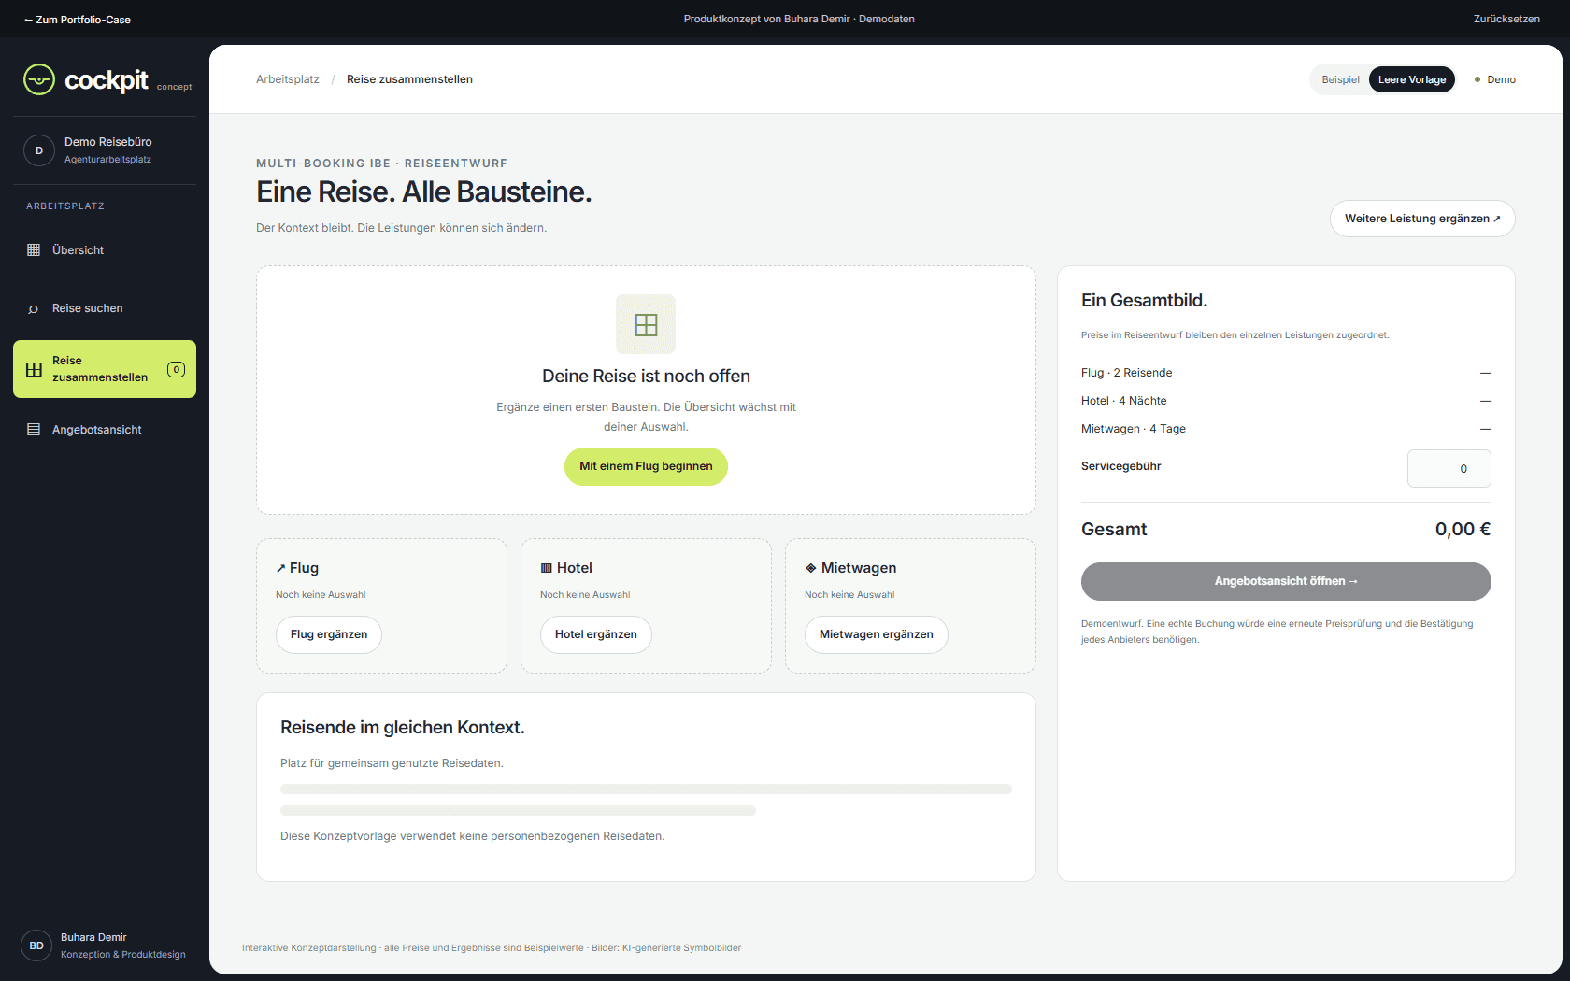Click the Flug · 2 Reisende row
1570x981 pixels.
coord(1286,373)
